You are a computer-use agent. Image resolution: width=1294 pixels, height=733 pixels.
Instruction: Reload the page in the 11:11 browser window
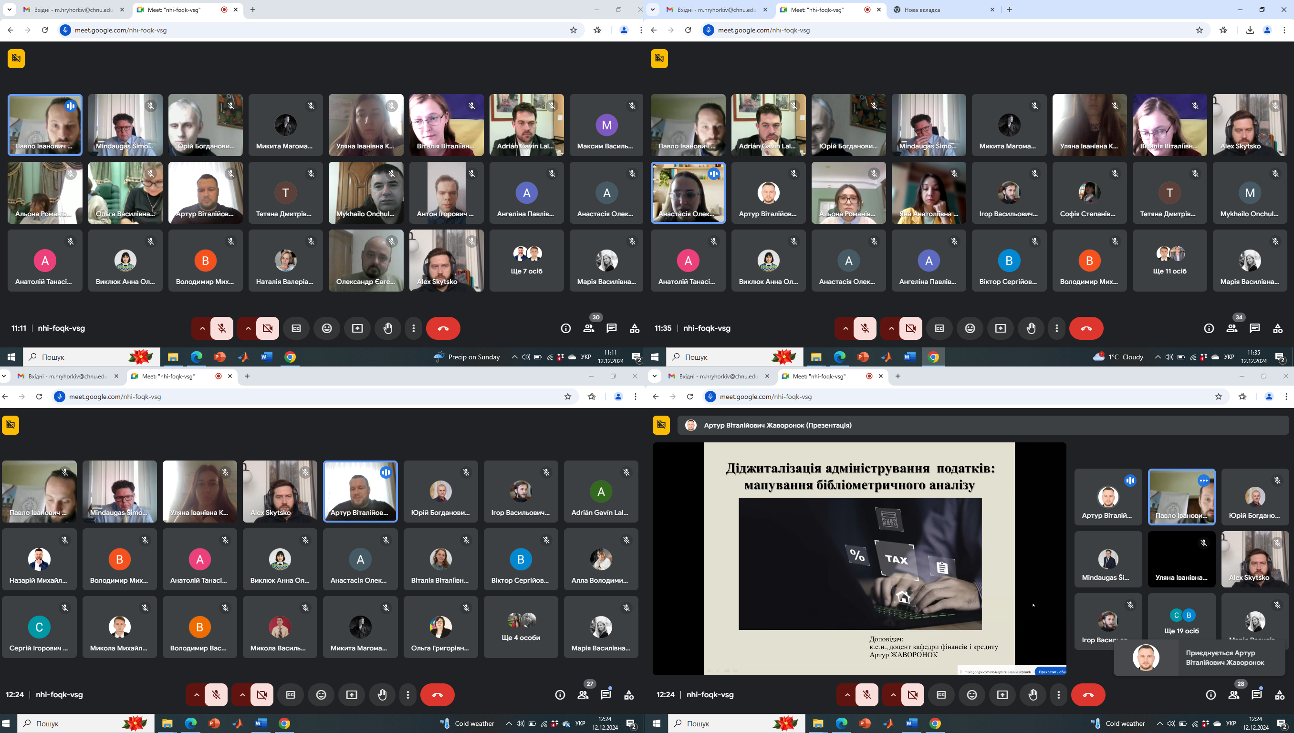tap(45, 30)
